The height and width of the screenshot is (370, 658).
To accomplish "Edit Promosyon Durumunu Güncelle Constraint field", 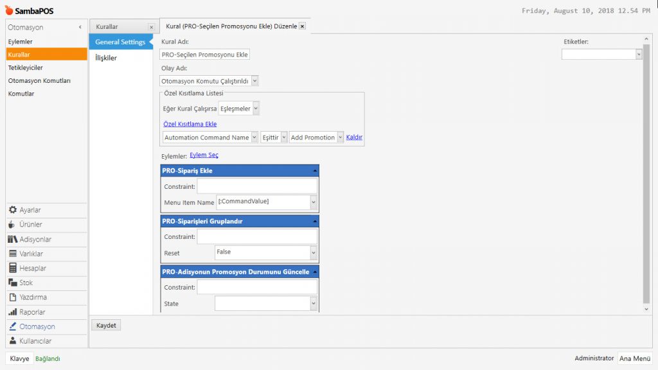I will 257,287.
